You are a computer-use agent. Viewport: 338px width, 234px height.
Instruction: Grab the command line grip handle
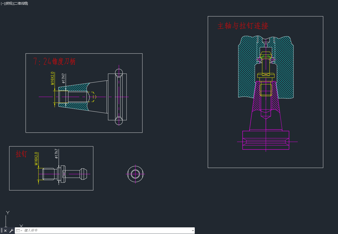point(2,231)
